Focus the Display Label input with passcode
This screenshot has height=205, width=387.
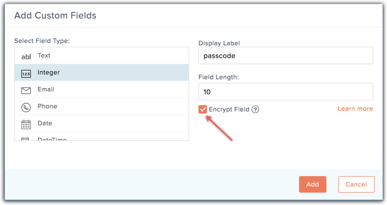coord(285,56)
